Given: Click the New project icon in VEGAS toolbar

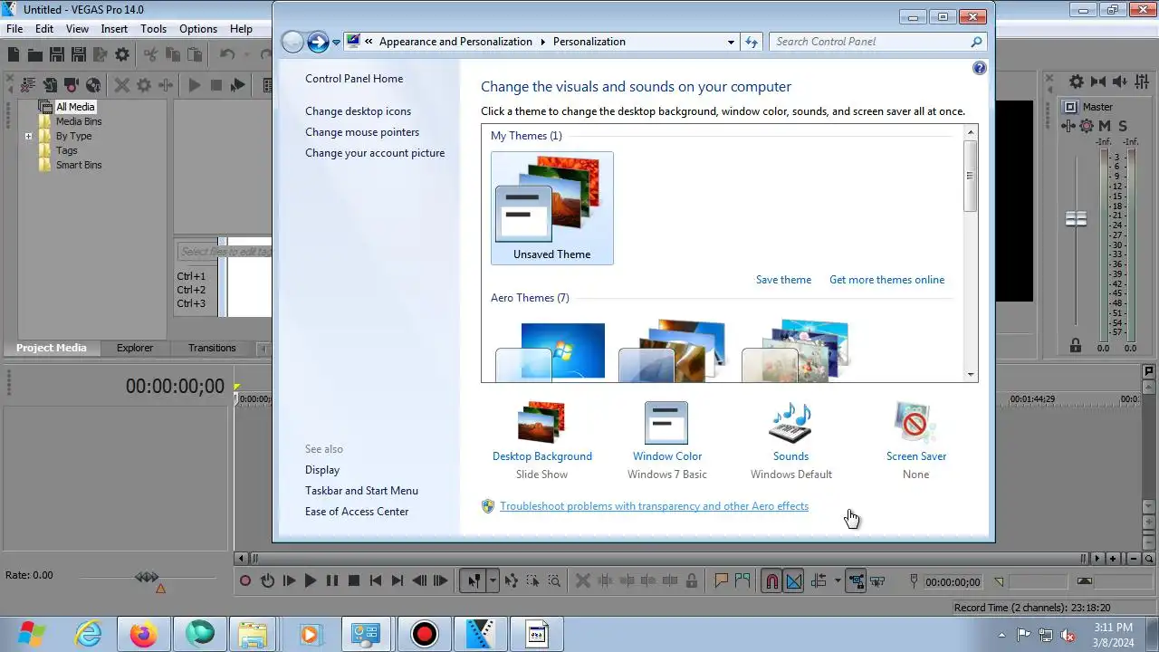Looking at the screenshot, I should coord(14,54).
